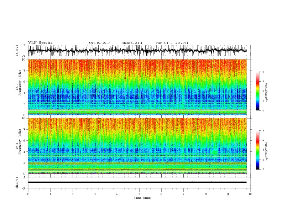Click the "0" tick on the Time axis
The height and width of the screenshot is (218, 282).
[28, 194]
